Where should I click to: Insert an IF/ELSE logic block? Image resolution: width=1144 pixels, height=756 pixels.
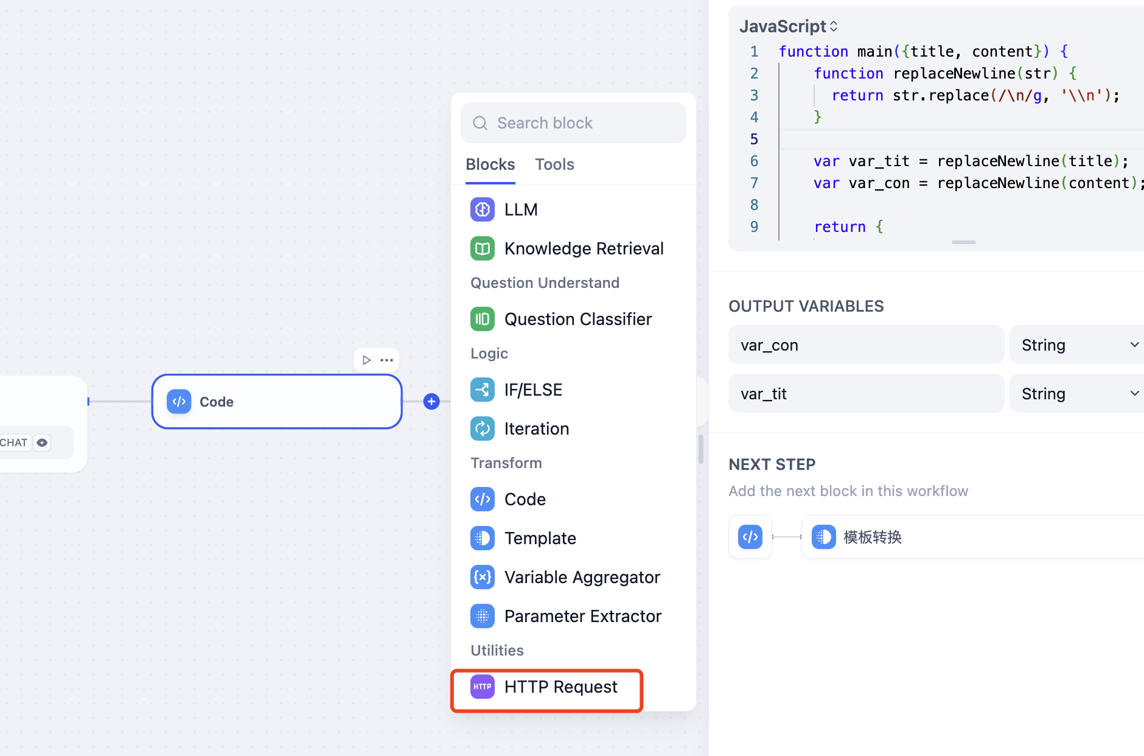coord(573,390)
